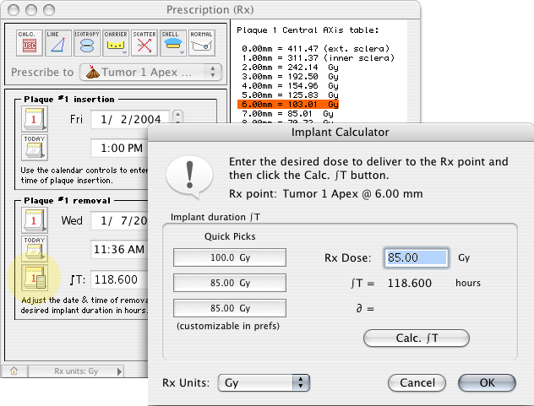Set removal time with TODAY icon
The width and height of the screenshot is (534, 406).
point(35,249)
